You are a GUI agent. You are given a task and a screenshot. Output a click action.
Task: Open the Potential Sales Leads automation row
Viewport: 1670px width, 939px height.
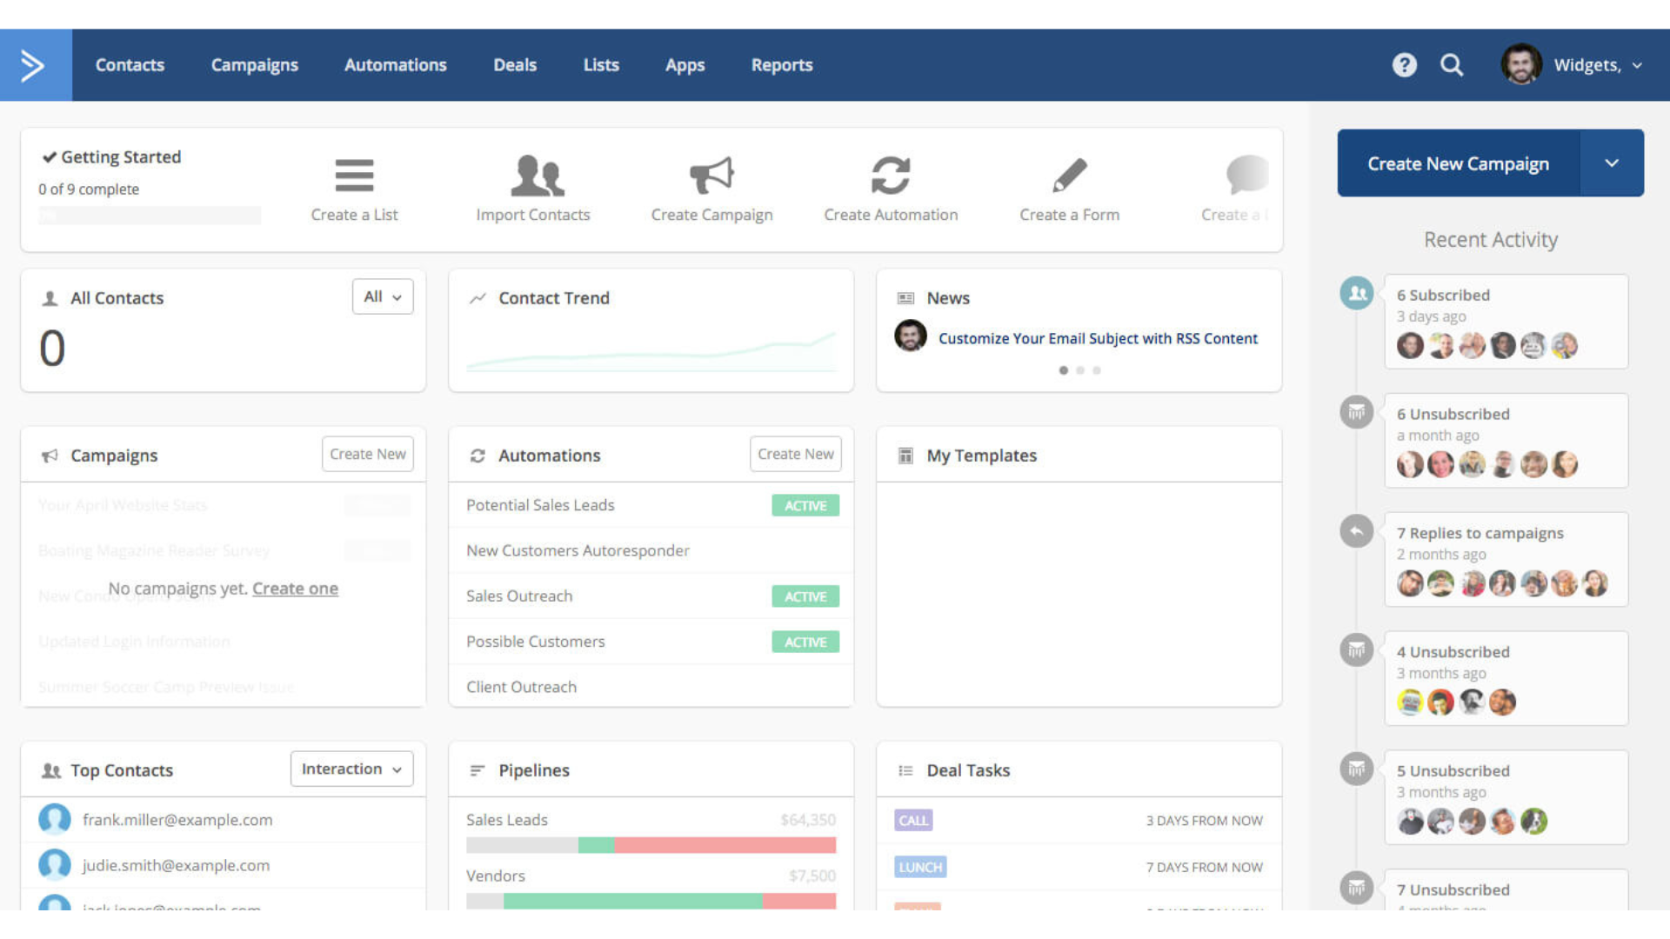540,505
